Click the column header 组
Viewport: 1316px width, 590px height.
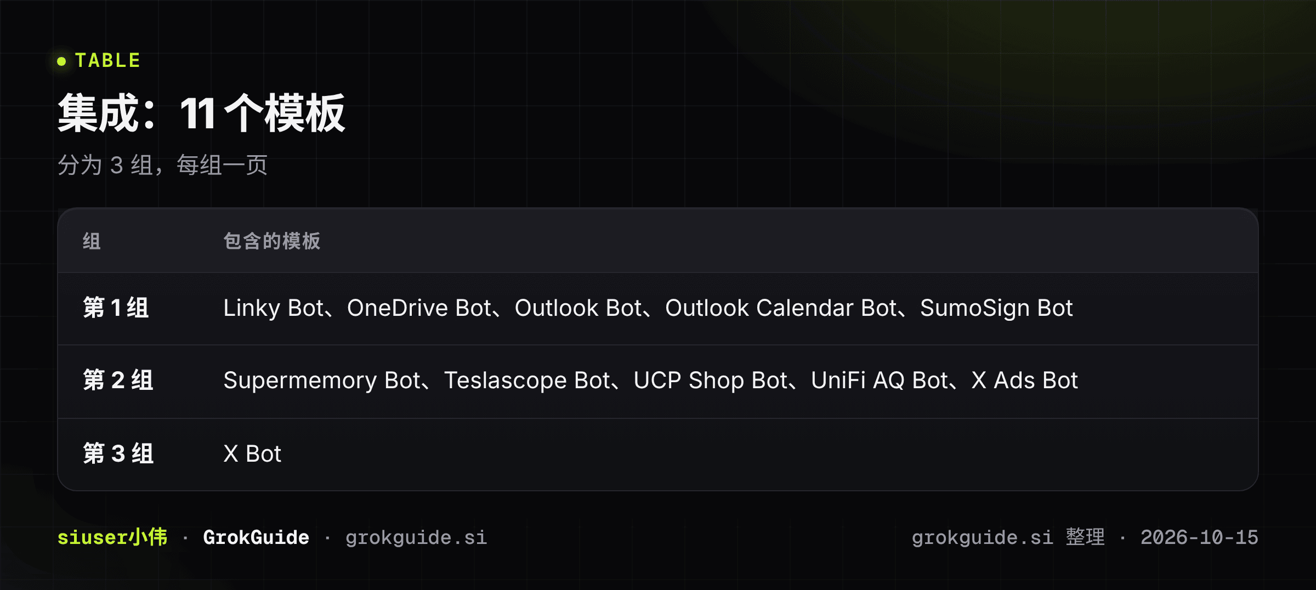92,241
